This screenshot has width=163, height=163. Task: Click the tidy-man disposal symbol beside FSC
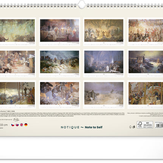point(134,127)
